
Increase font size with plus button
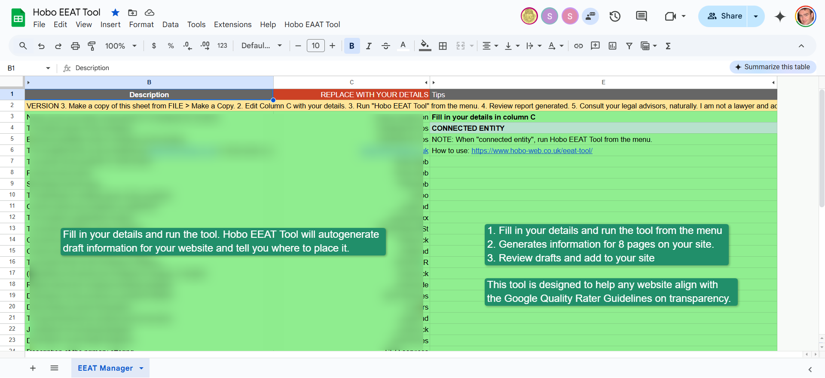coord(332,46)
